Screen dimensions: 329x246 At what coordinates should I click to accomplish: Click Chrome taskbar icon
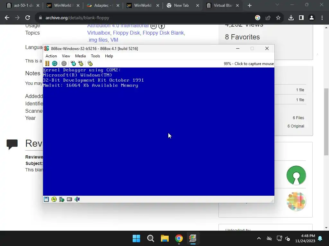179,238
